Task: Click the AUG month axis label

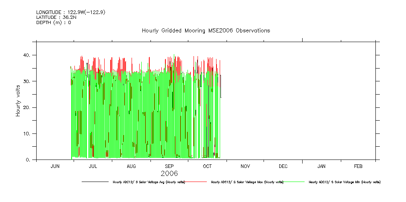Action: coord(131,166)
